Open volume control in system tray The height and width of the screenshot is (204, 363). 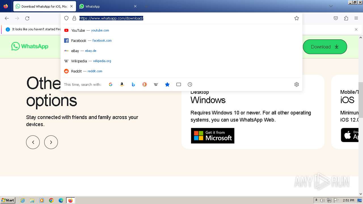322,200
